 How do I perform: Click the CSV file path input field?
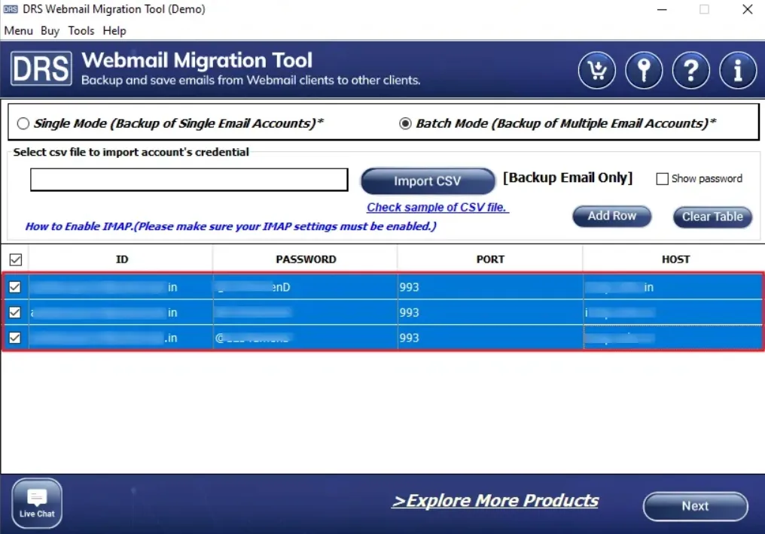[189, 180]
